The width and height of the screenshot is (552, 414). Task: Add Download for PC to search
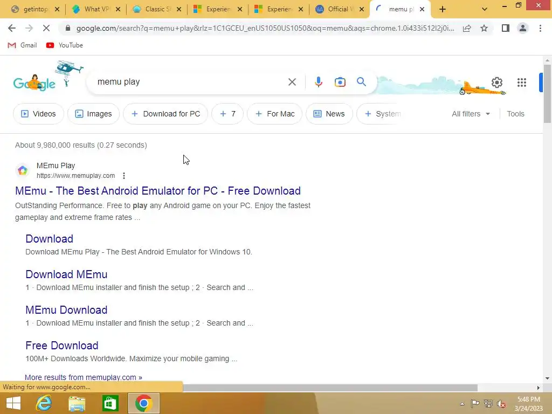tap(165, 114)
